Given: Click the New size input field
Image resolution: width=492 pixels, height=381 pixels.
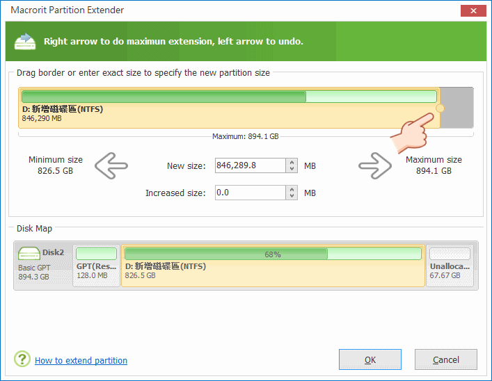Looking at the screenshot, I should pyautogui.click(x=251, y=165).
